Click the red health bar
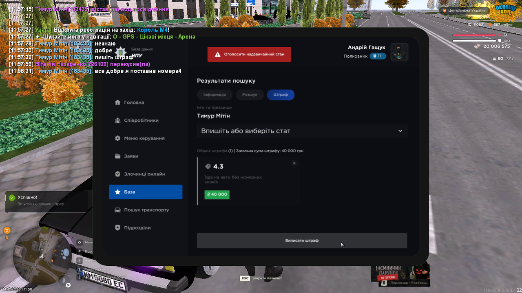The width and height of the screenshot is (522, 293). (474, 35)
